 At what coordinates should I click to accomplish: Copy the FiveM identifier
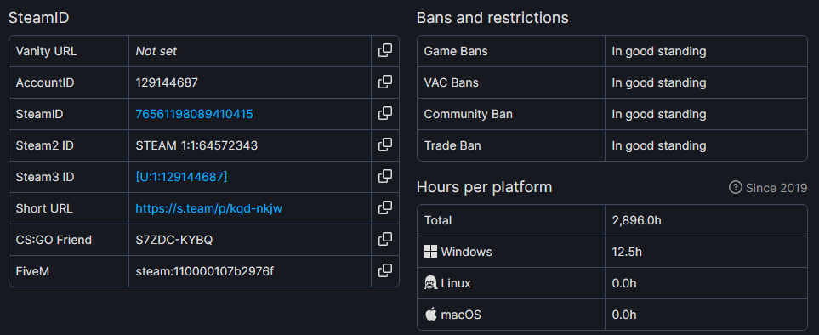(385, 270)
